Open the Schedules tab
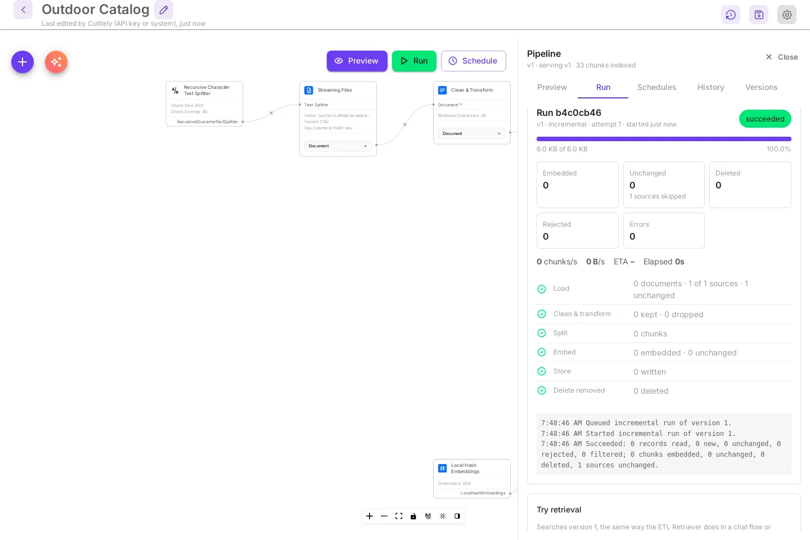 tap(657, 87)
